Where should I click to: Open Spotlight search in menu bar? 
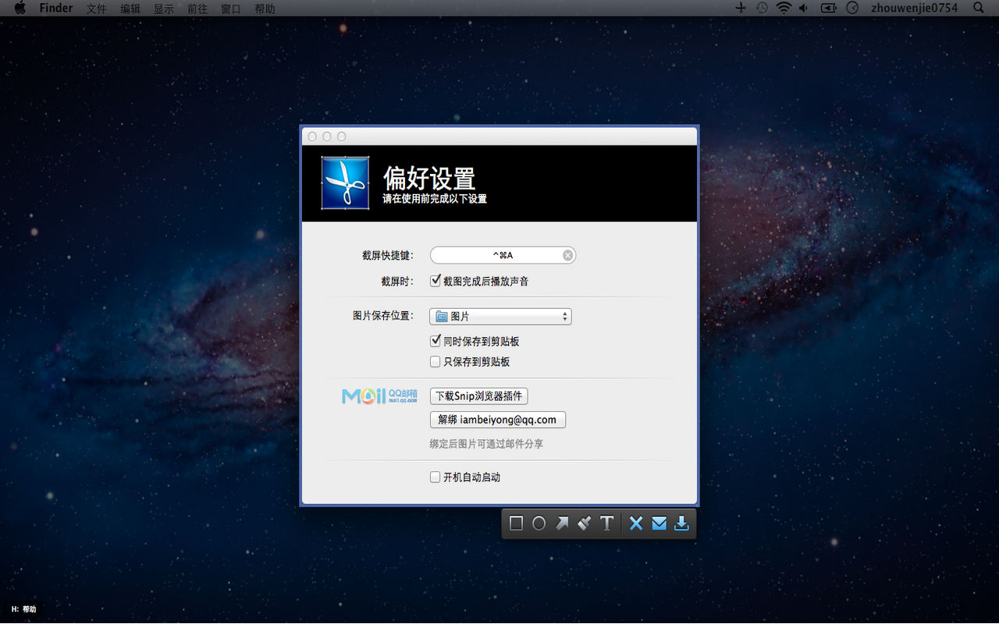[x=979, y=8]
